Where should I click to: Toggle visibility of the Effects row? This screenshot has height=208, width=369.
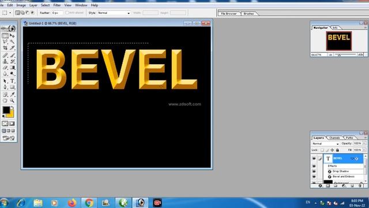pyautogui.click(x=314, y=166)
